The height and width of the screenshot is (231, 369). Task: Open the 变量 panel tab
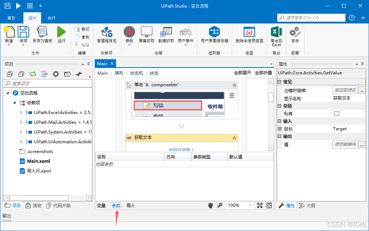click(101, 205)
